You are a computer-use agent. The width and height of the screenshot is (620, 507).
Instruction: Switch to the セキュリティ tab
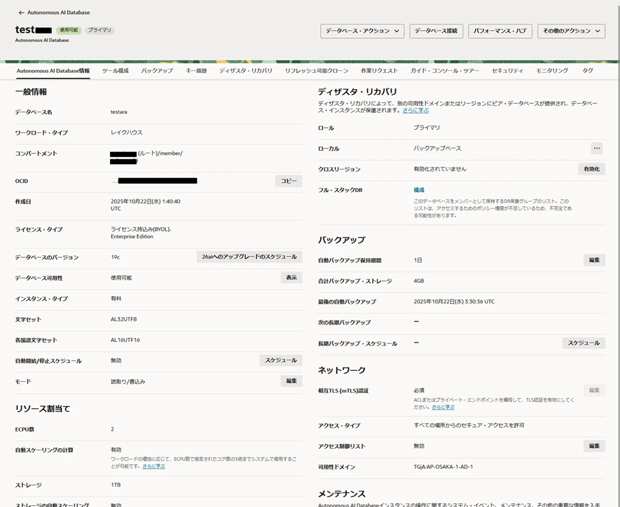click(x=507, y=71)
